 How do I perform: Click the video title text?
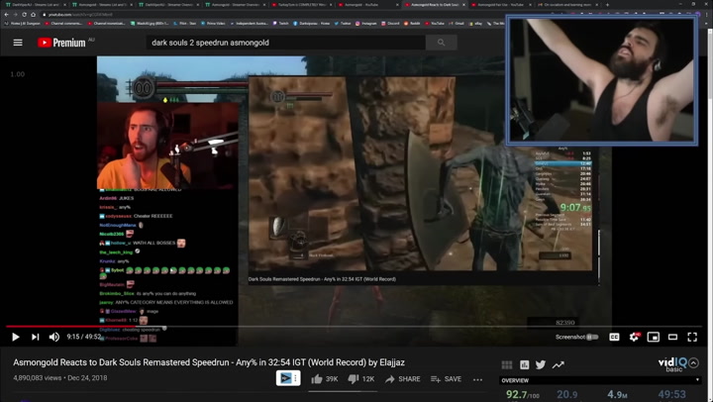pyautogui.click(x=209, y=362)
